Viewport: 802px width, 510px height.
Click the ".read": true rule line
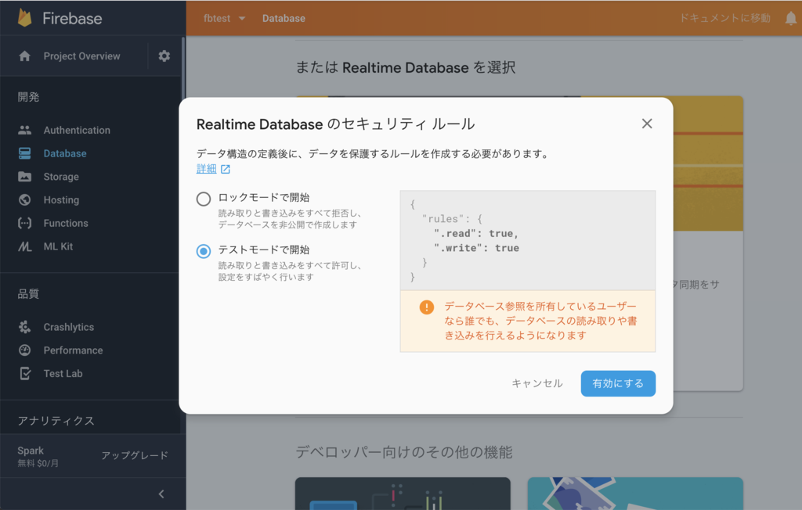pyautogui.click(x=476, y=234)
